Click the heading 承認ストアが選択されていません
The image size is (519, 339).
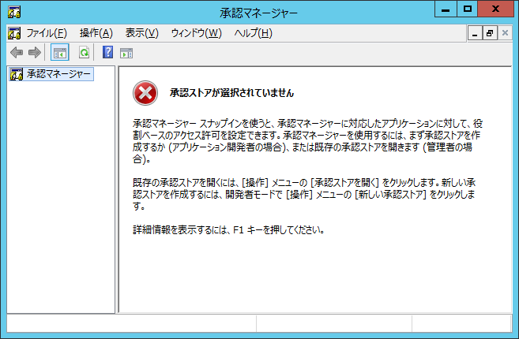click(x=231, y=93)
